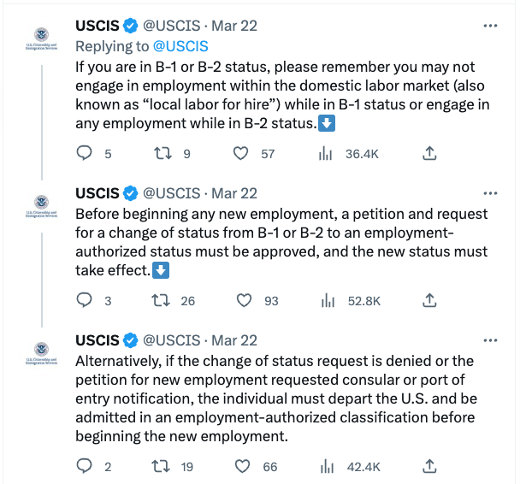This screenshot has width=520, height=484.
Task: Retweet the tweet with 19 retweets
Action: point(162,466)
